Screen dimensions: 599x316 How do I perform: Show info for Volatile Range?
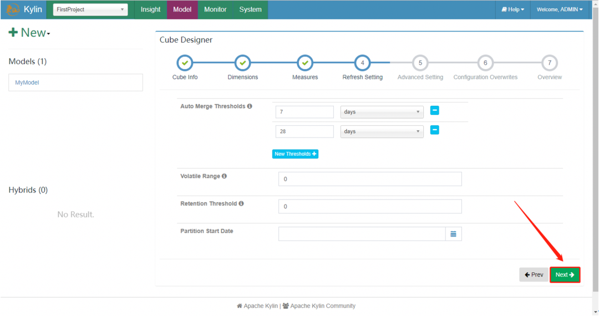click(224, 176)
